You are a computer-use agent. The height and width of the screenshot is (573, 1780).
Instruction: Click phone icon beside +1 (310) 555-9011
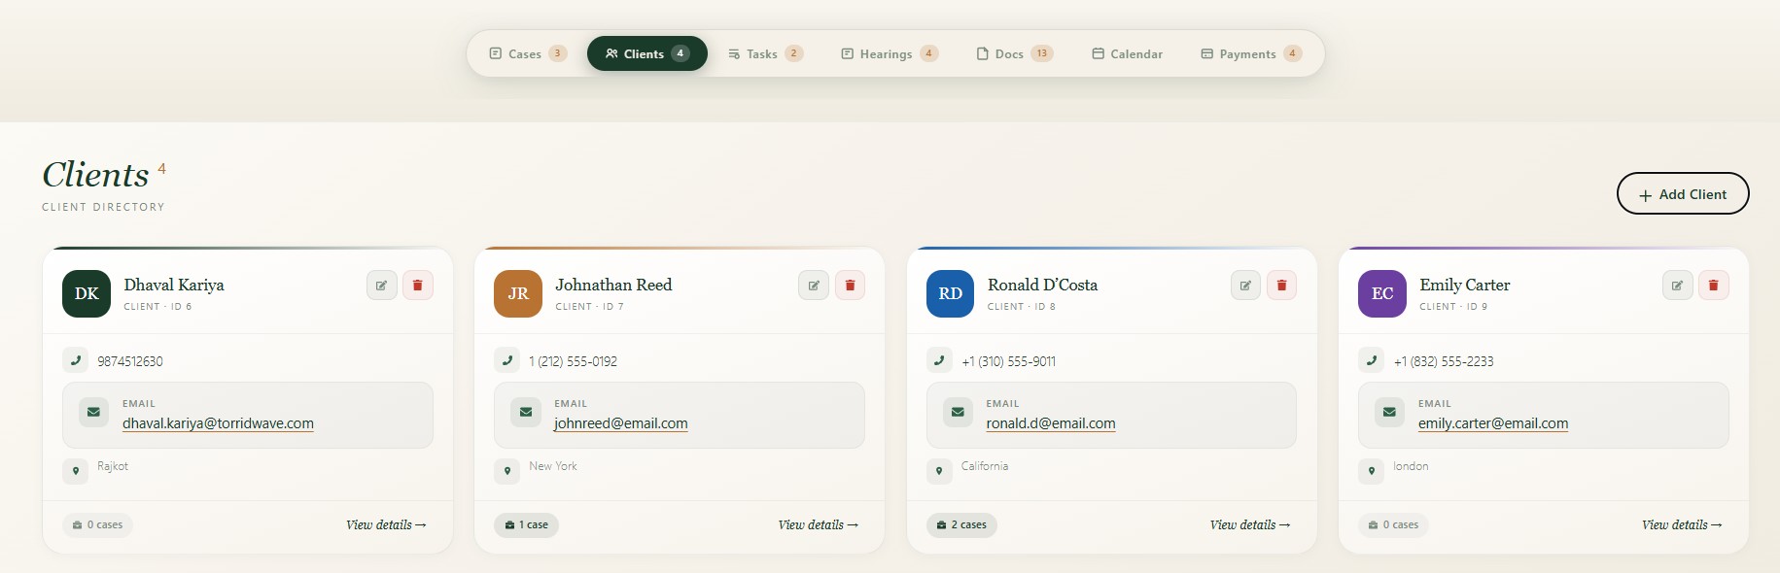tap(939, 360)
